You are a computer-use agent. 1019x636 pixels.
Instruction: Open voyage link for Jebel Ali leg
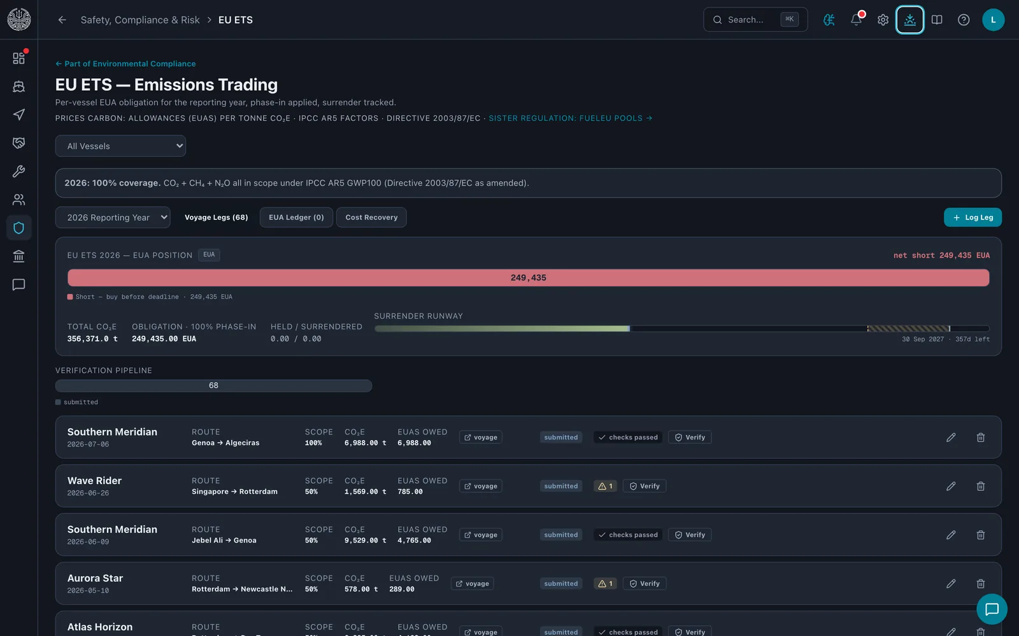pyautogui.click(x=481, y=535)
